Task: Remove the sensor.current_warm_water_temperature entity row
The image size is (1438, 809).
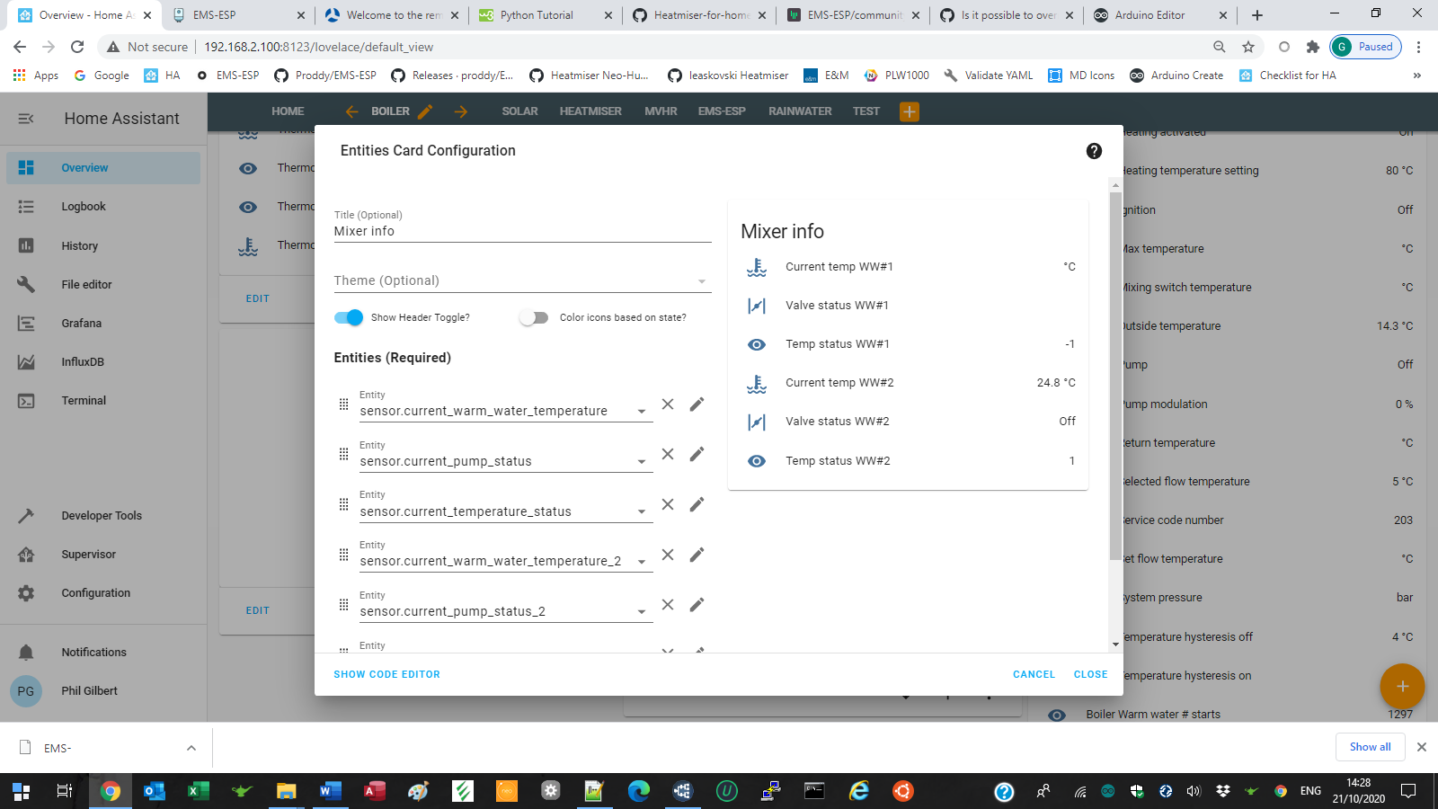Action: coord(668,404)
